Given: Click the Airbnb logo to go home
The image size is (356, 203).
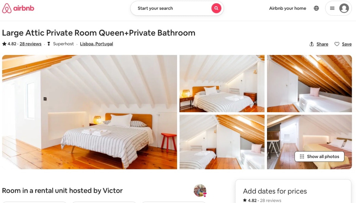Looking at the screenshot, I should point(18,8).
